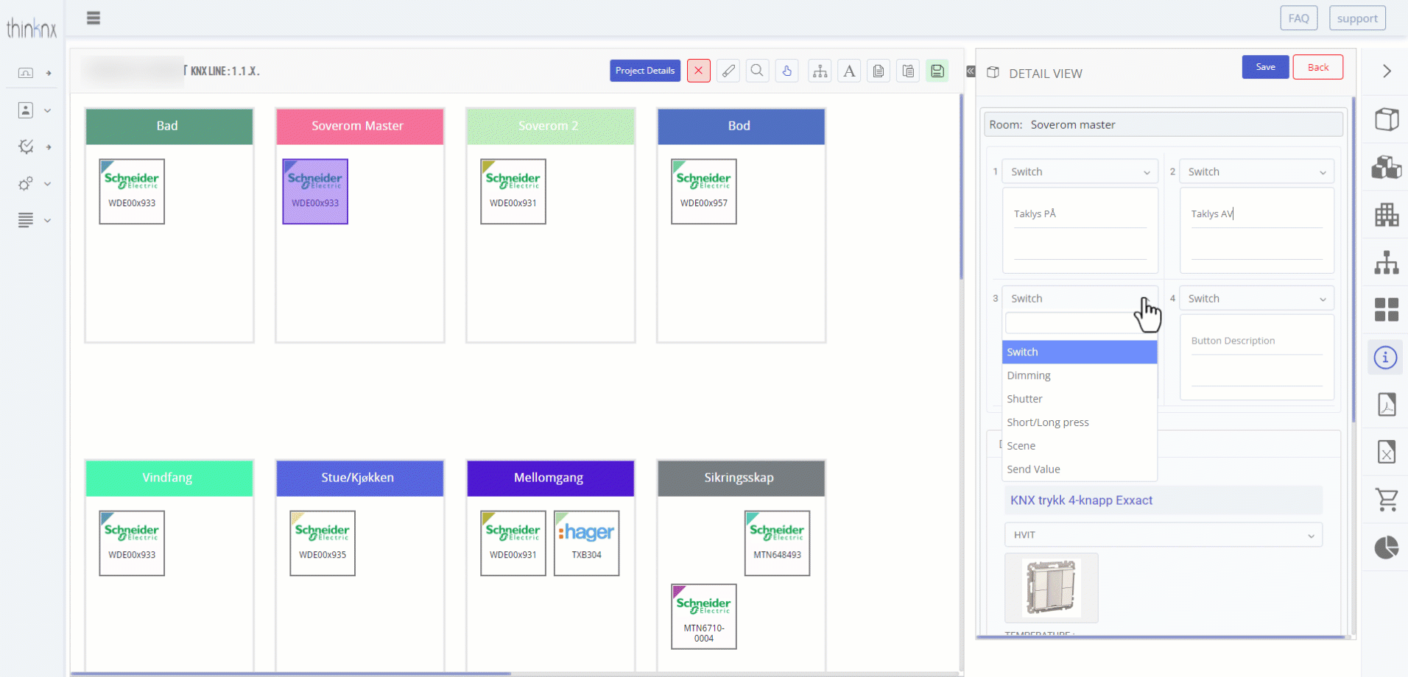The height and width of the screenshot is (677, 1408).
Task: Choose Switch from the dropdown list
Action: click(1080, 352)
